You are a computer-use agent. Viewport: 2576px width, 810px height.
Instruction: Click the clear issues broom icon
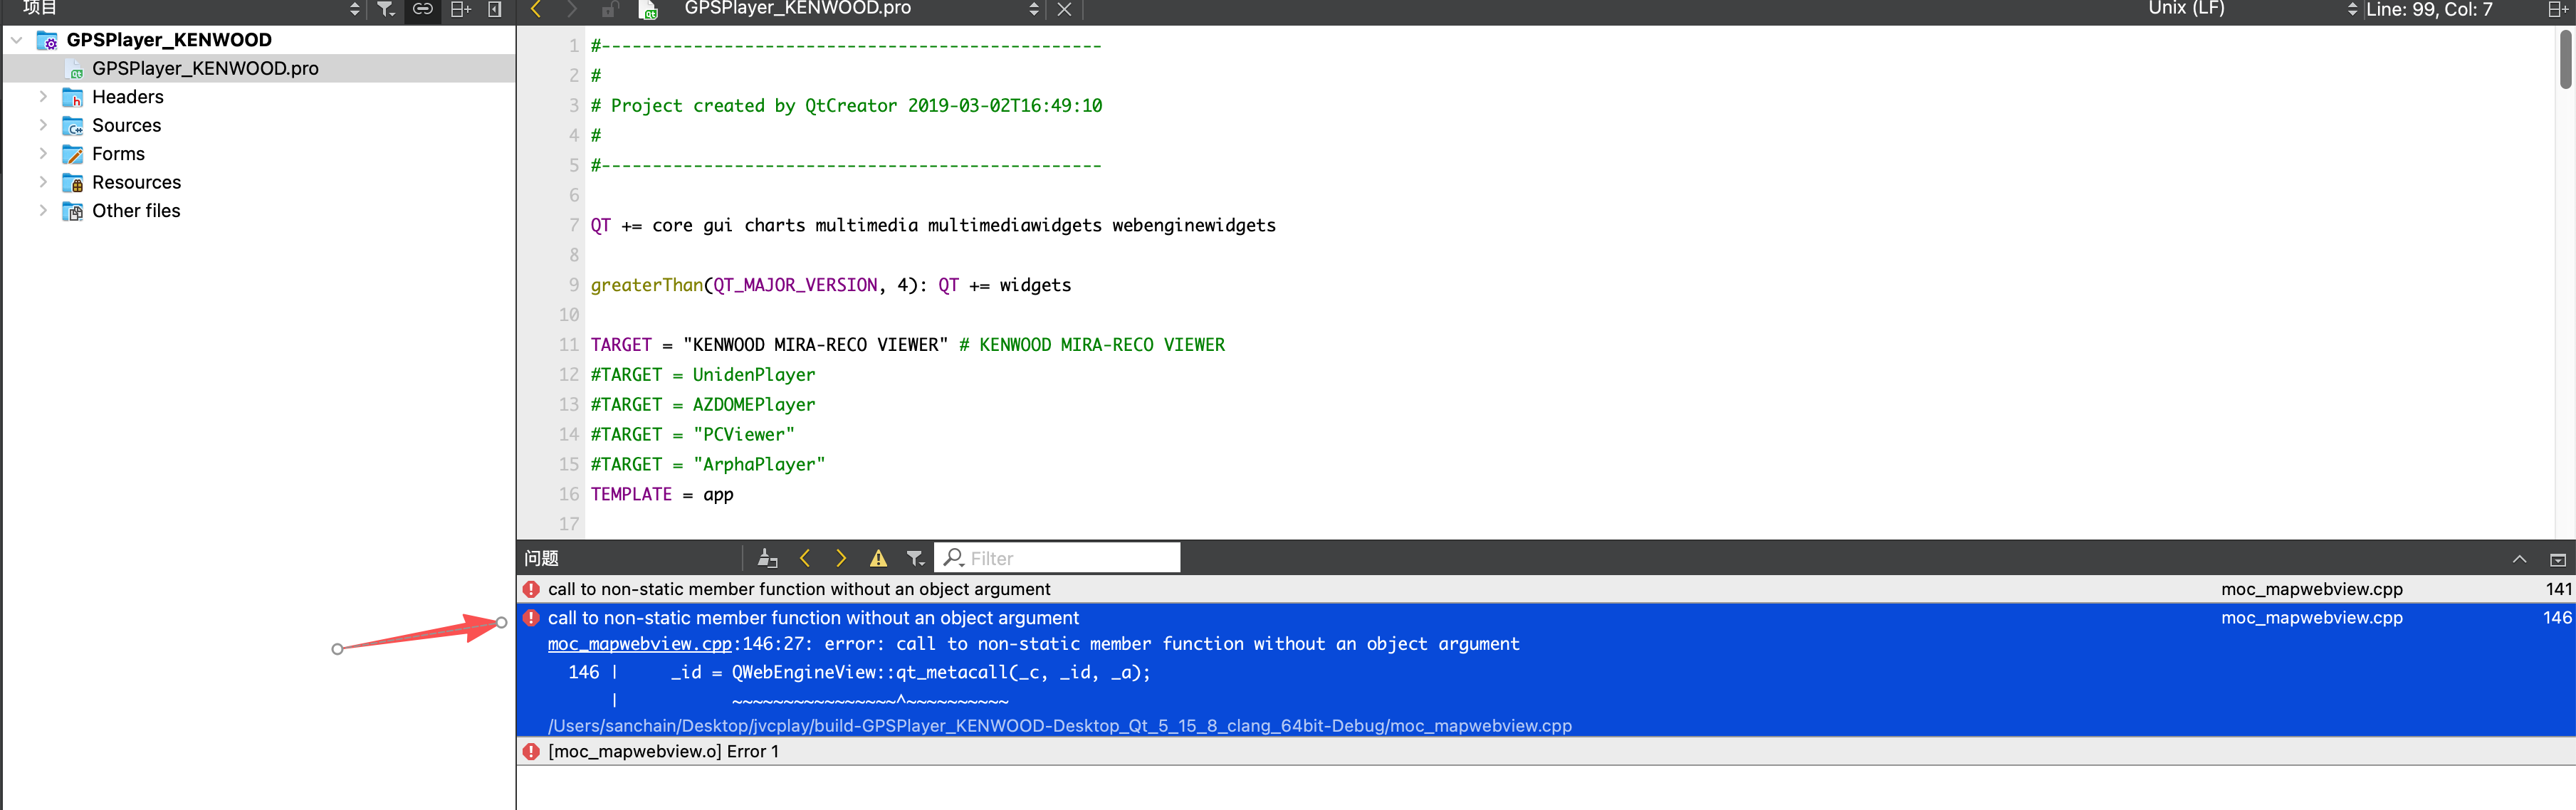click(767, 558)
